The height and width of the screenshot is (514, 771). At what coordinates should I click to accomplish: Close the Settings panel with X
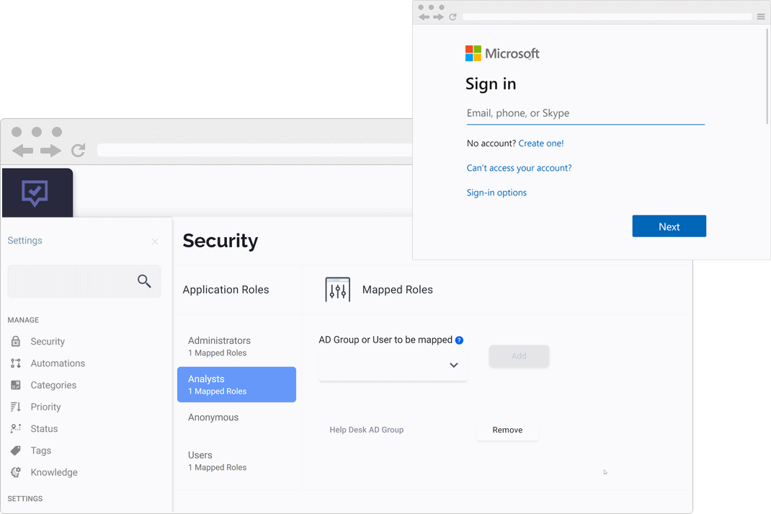pos(155,241)
